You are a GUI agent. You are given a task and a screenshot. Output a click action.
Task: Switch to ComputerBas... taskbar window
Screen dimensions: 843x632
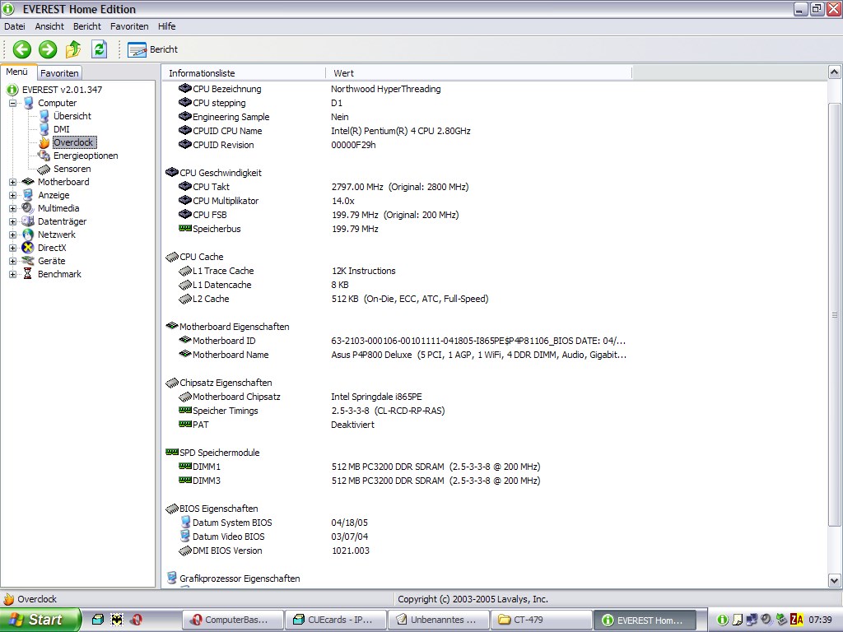[x=232, y=620]
